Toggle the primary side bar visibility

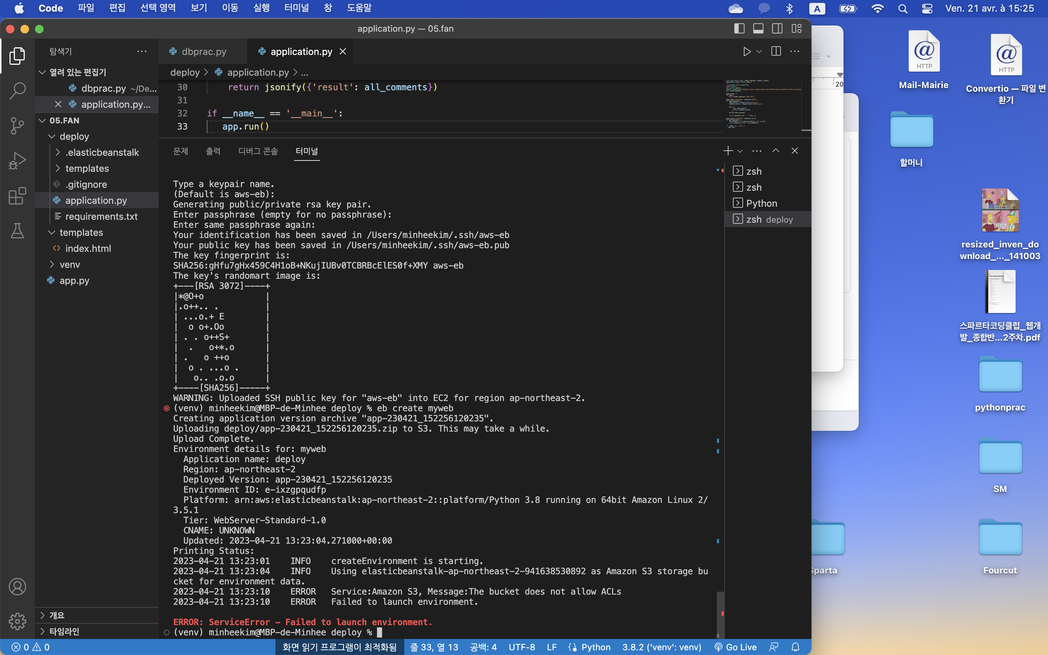click(x=739, y=29)
